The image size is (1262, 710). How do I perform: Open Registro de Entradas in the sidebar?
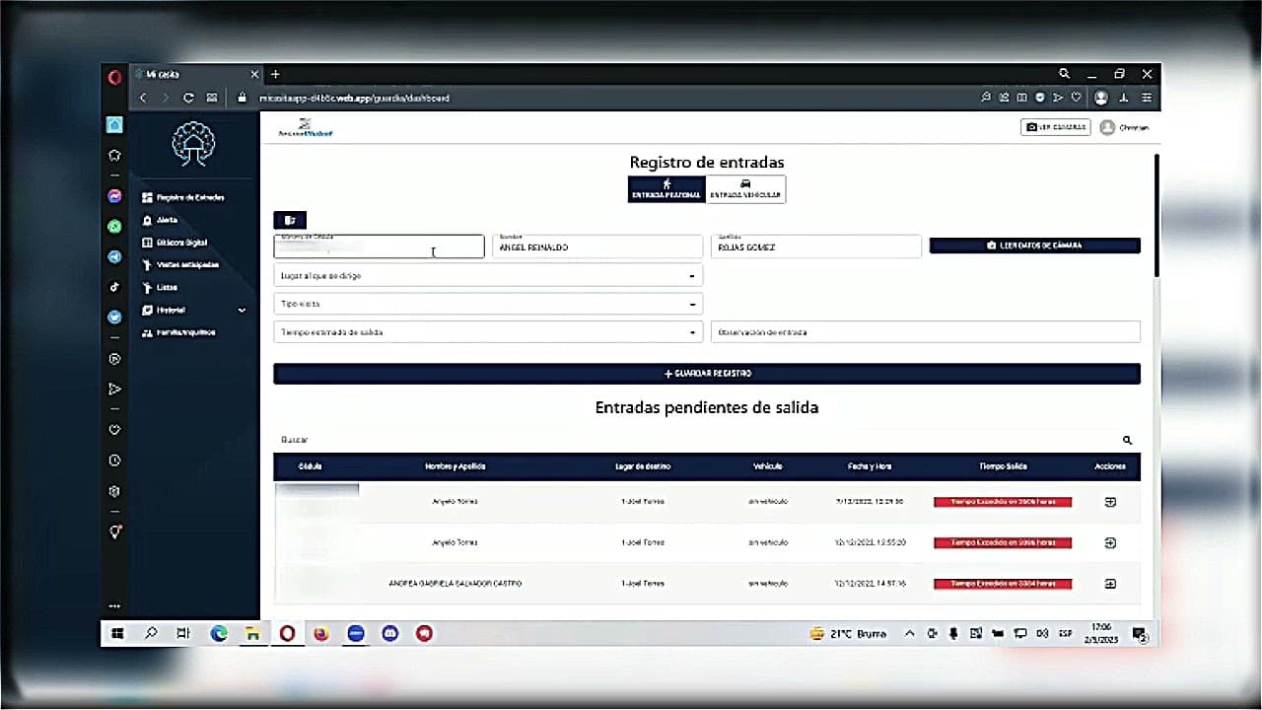click(x=183, y=197)
